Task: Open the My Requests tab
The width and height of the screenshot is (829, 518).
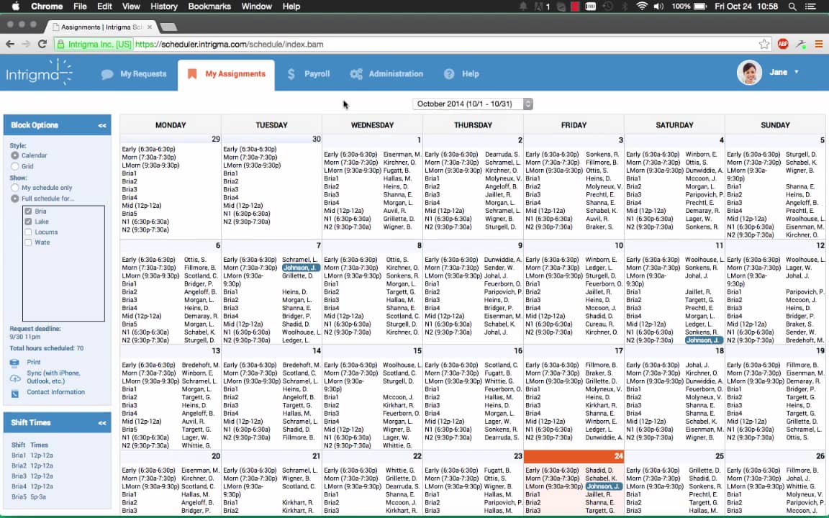Action: coord(134,74)
